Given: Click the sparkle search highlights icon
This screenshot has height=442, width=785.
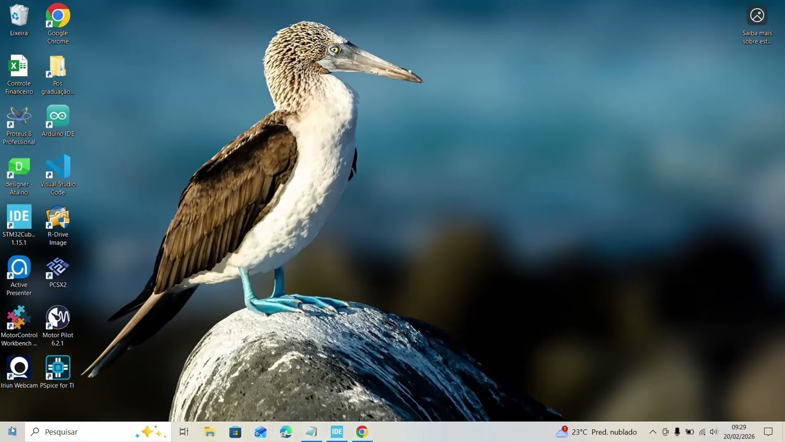Looking at the screenshot, I should coord(150,432).
